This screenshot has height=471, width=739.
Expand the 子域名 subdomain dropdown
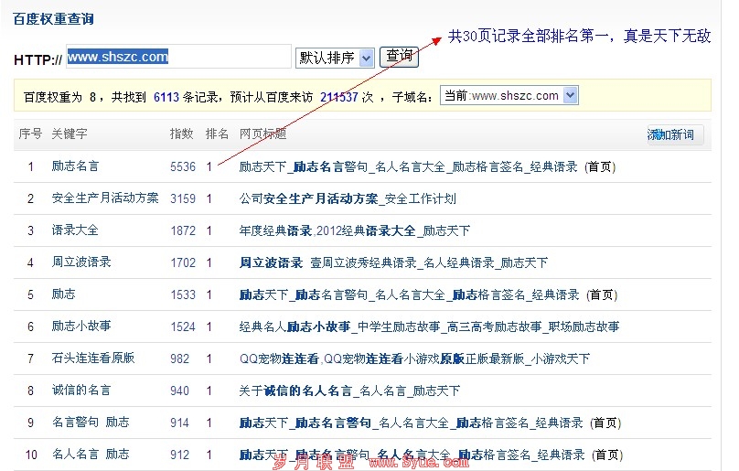pyautogui.click(x=509, y=95)
